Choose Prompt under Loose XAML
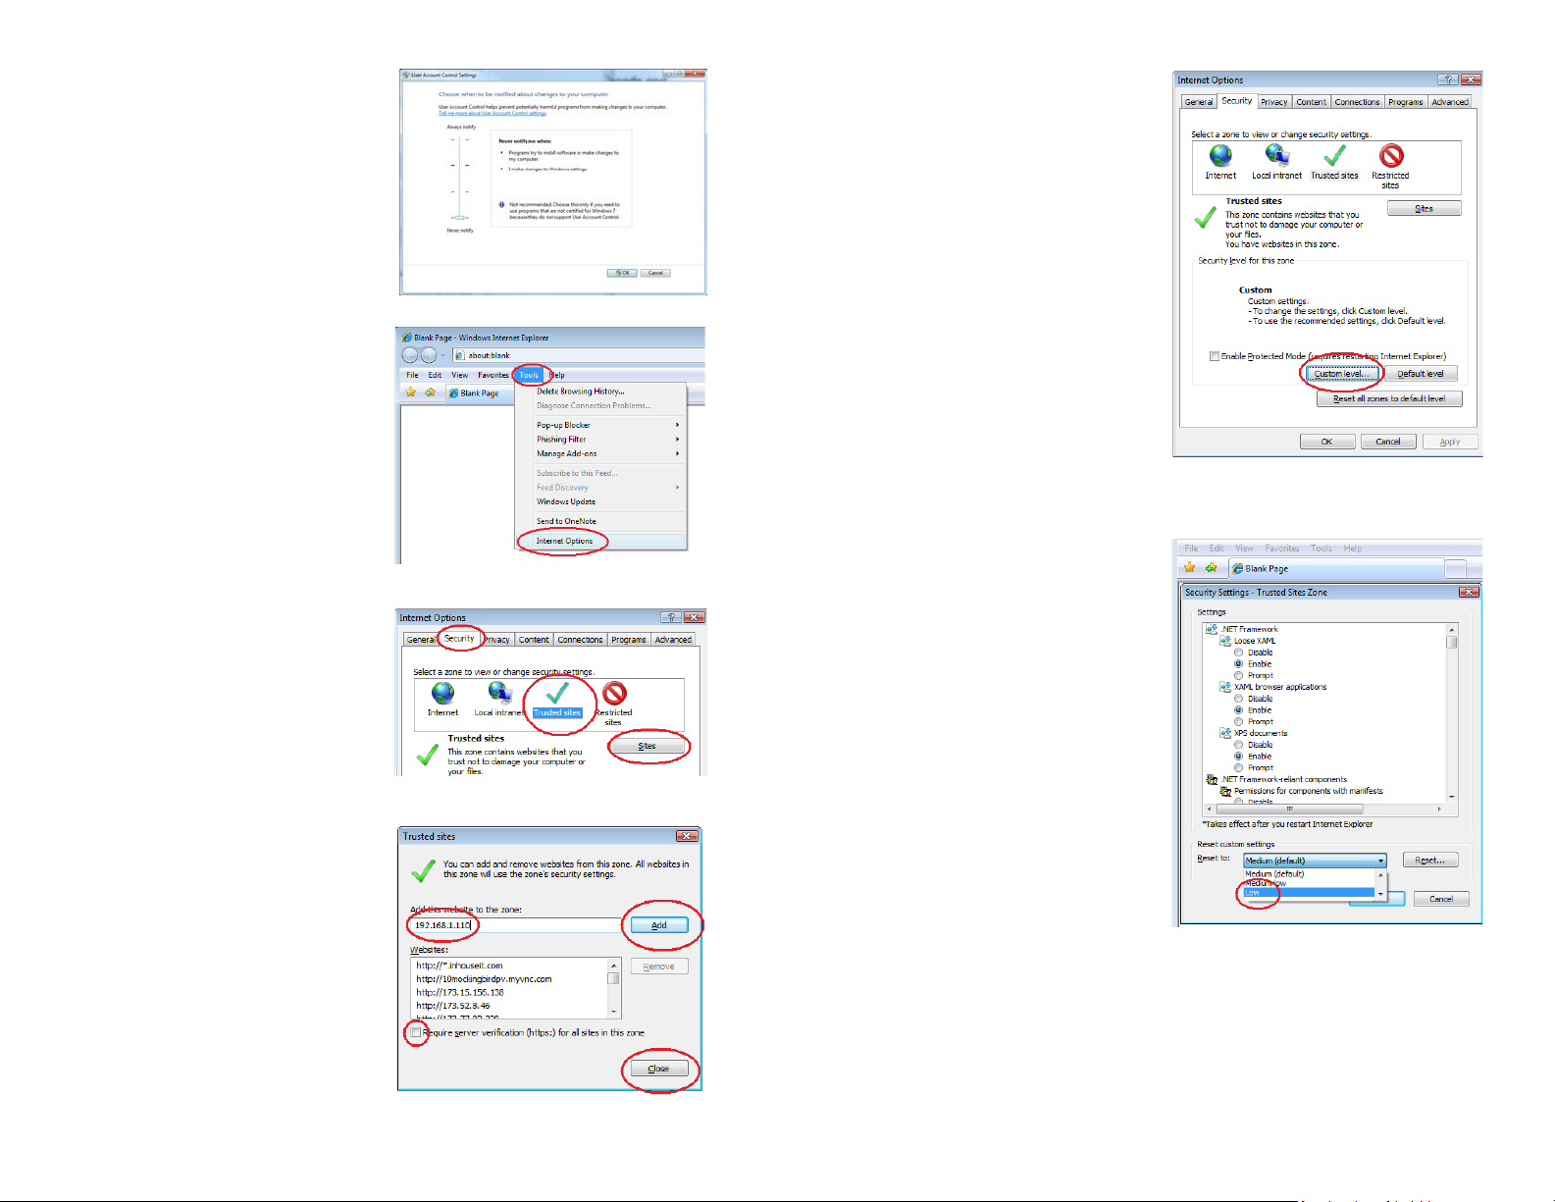 [1238, 675]
